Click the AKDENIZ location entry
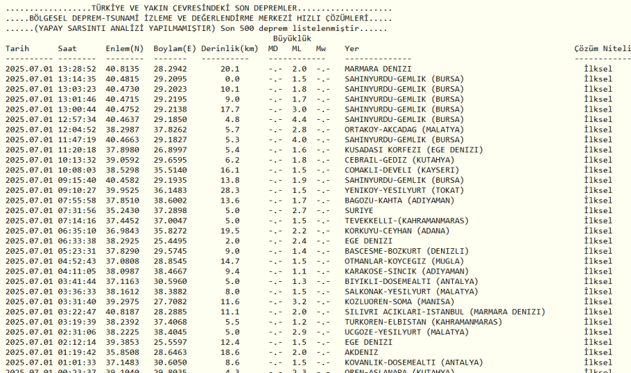 click(x=361, y=353)
